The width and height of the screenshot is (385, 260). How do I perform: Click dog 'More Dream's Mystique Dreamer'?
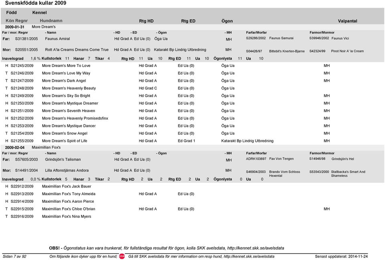coord(70,103)
